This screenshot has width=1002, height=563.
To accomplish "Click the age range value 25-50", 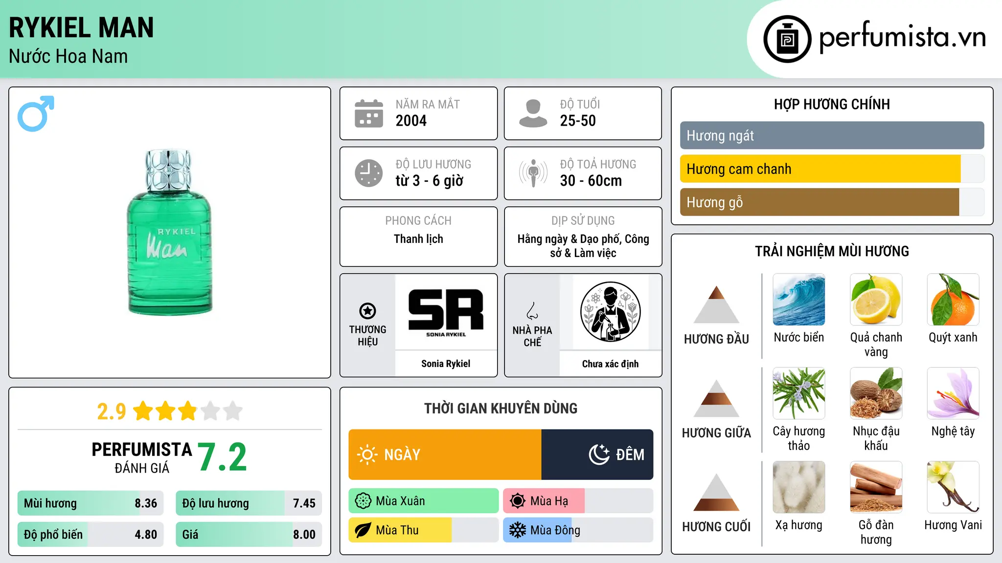I will coord(578,121).
